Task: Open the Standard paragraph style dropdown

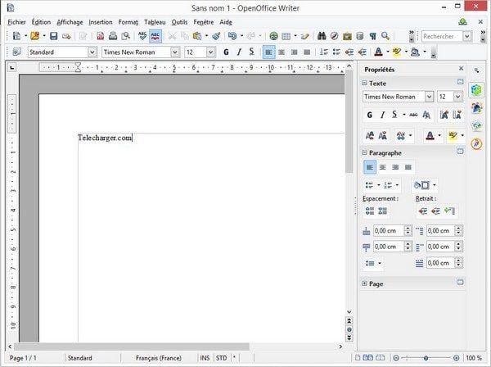Action: click(91, 52)
